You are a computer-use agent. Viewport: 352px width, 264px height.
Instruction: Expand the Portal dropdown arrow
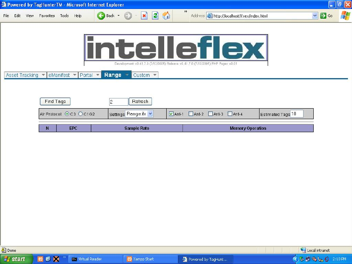click(x=98, y=75)
